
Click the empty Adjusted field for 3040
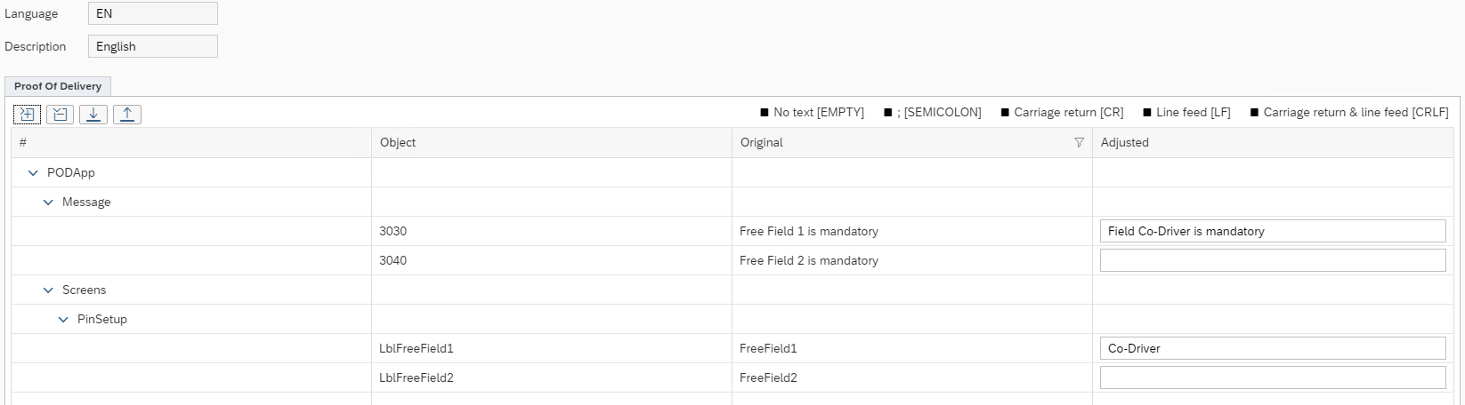[x=1272, y=260]
